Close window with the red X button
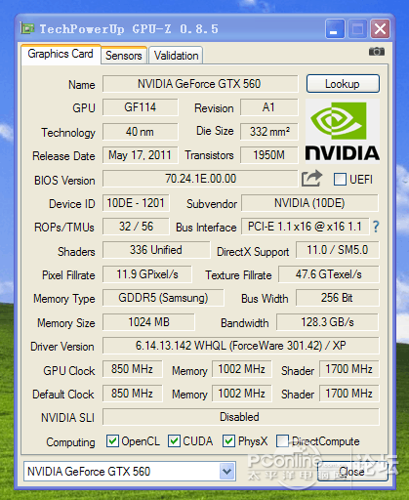409x500 pixels. (380, 29)
